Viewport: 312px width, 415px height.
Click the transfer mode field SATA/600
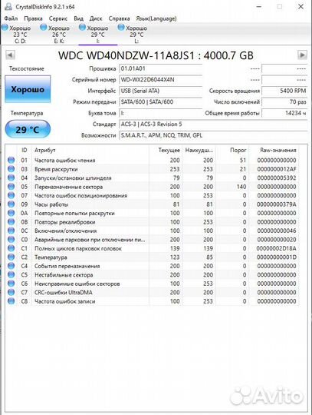click(161, 102)
